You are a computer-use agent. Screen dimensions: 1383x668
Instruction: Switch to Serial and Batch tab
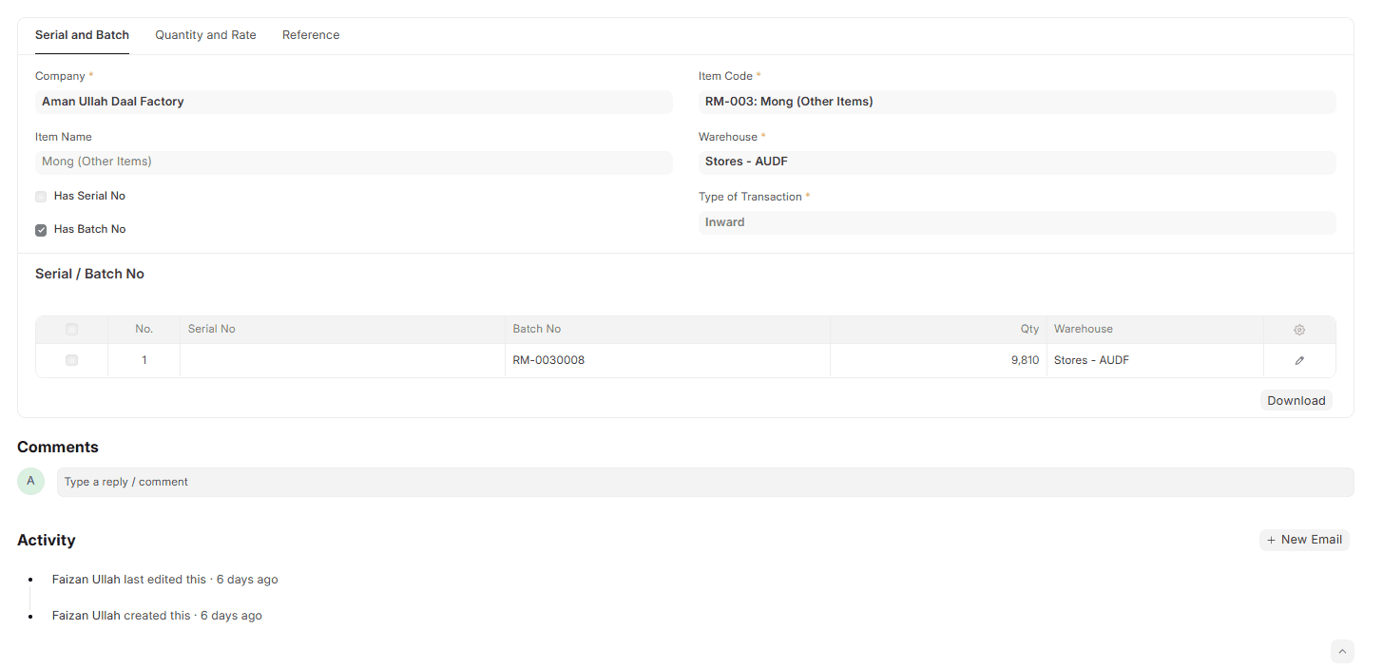82,35
